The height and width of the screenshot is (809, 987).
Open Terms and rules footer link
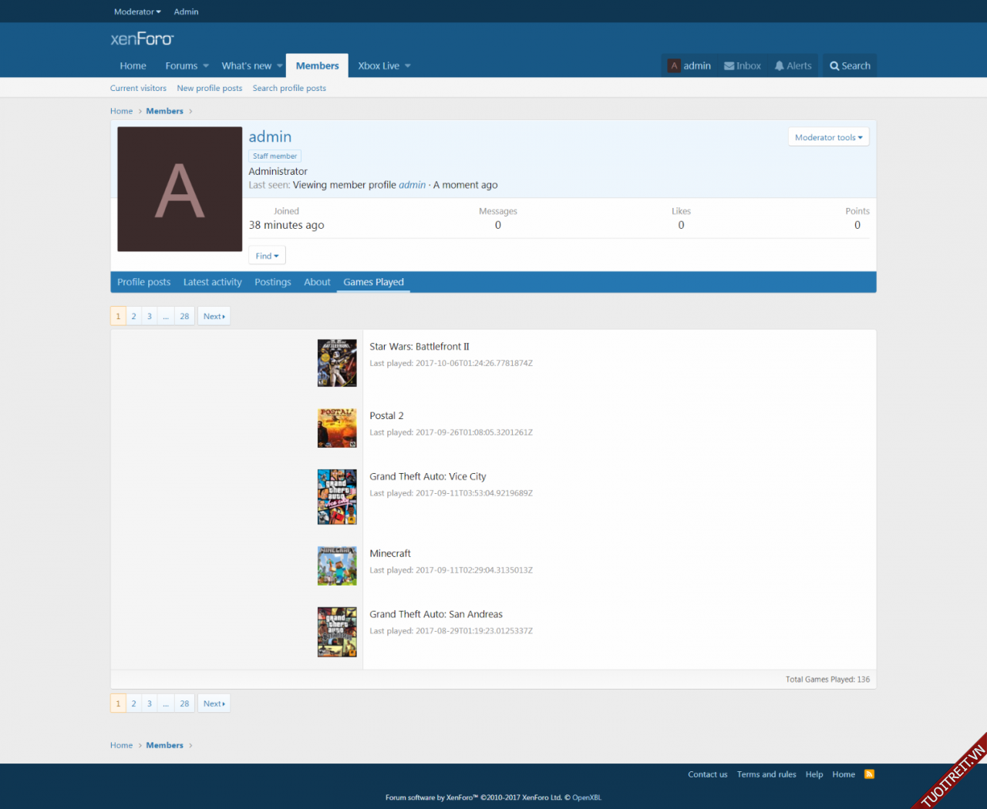[x=766, y=774]
